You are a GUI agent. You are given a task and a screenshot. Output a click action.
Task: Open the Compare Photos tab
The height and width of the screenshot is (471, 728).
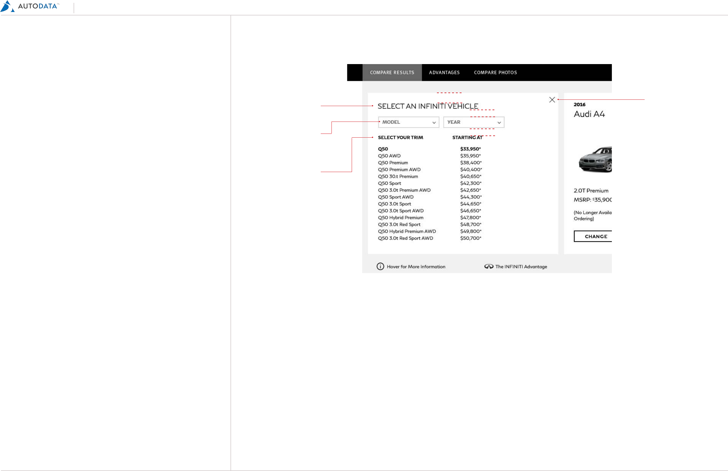click(495, 73)
